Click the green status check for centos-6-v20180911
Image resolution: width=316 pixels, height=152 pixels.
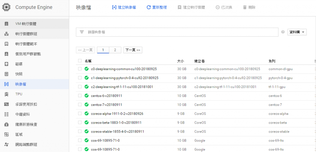pos(87,96)
